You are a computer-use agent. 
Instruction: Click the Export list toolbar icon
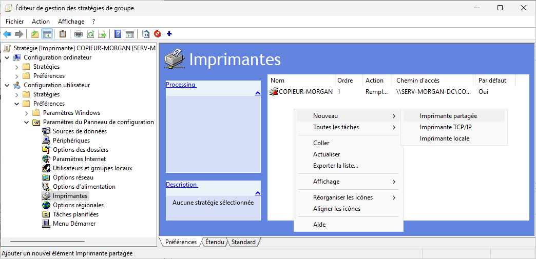click(x=102, y=34)
